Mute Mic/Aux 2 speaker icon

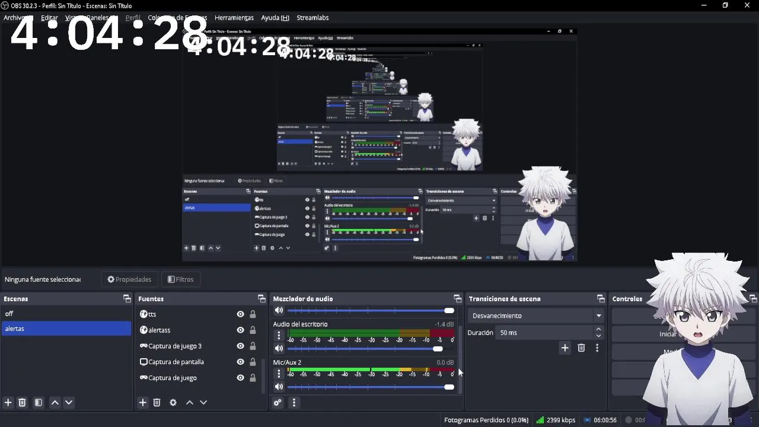click(279, 387)
